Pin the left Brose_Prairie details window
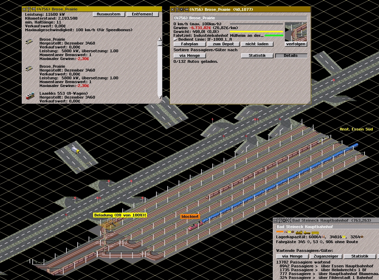379x280 pixels. click(x=33, y=9)
